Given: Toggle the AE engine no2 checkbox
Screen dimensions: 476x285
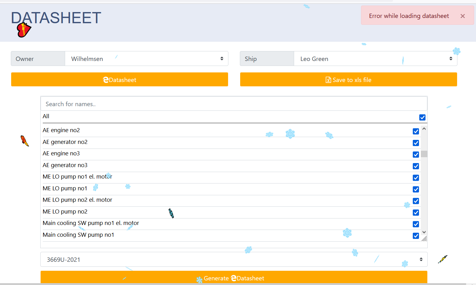Looking at the screenshot, I should point(416,131).
